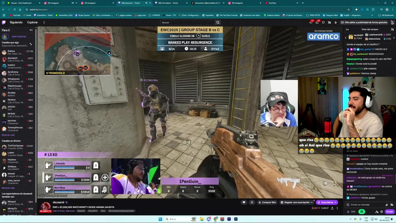The image size is (396, 223).
Task: Click the heart follow button
Action: point(244,202)
